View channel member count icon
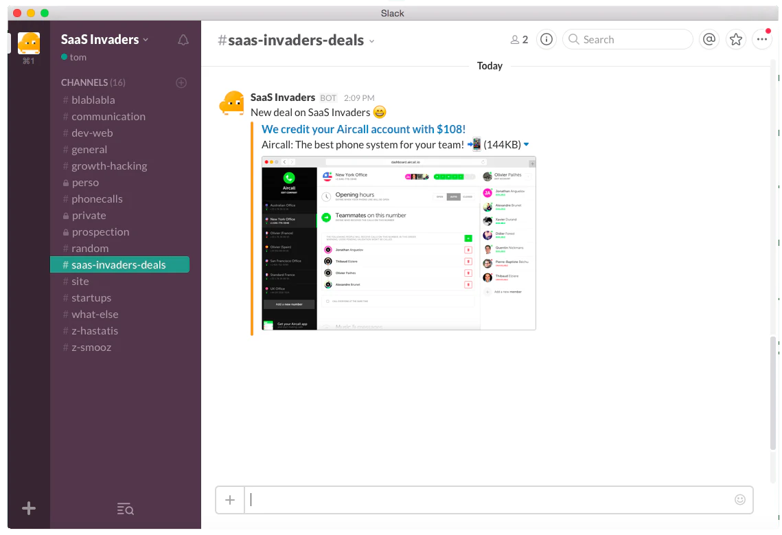Image resolution: width=782 pixels, height=535 pixels. [518, 40]
